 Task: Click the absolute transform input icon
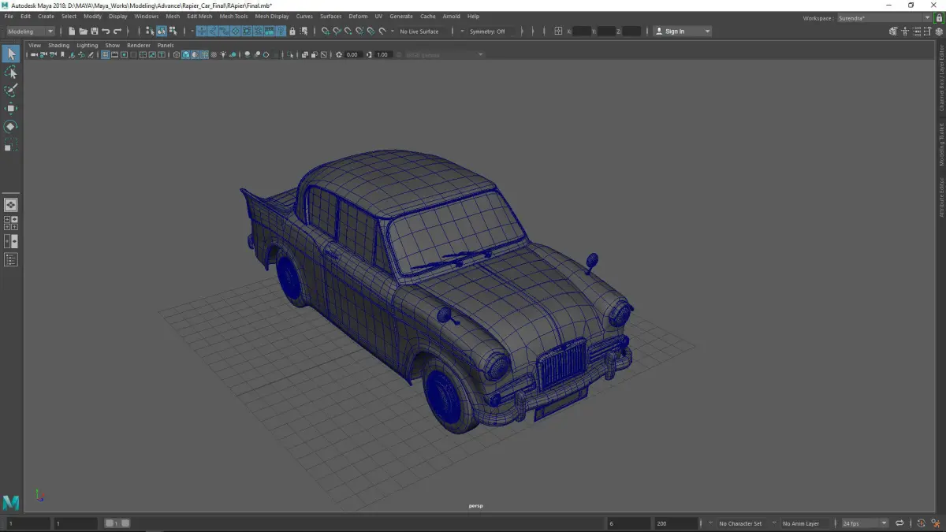click(558, 32)
